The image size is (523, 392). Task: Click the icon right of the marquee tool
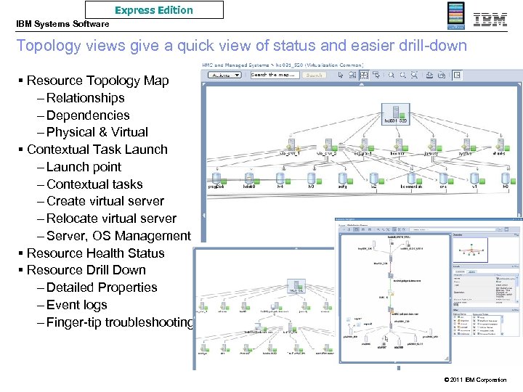[376, 75]
